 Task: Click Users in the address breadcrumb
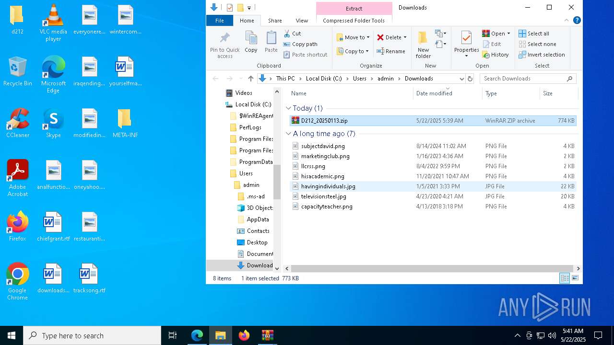tap(360, 79)
